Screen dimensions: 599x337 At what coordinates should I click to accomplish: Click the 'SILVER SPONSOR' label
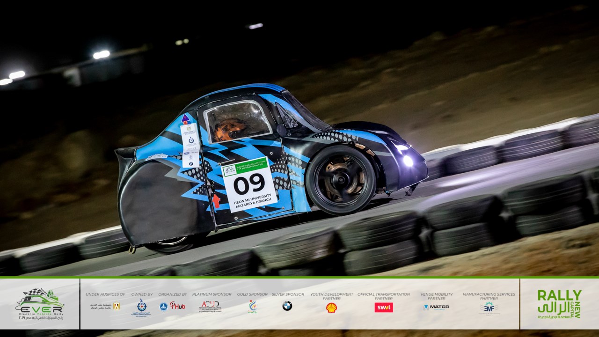click(288, 294)
